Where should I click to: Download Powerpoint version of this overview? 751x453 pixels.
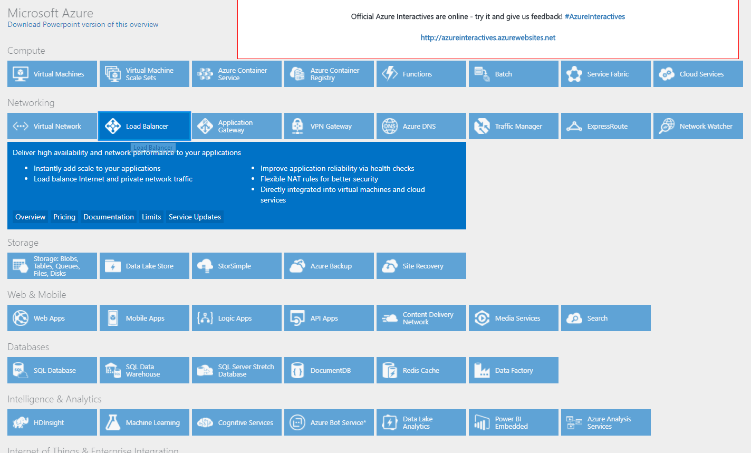[x=83, y=24]
